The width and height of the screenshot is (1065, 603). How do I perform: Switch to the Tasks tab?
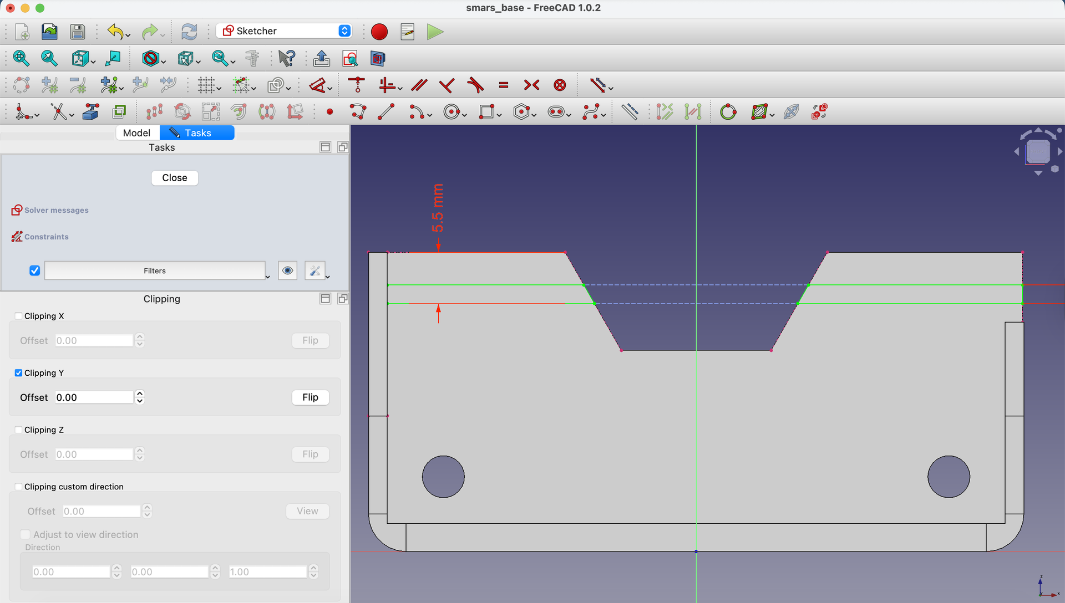click(x=197, y=133)
